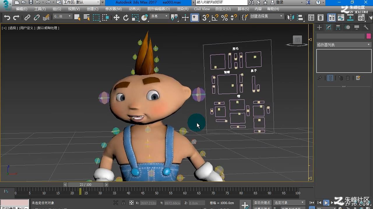Screen dimensions: 373x209
Task: Open the Material Editor icon
Action: click(362, 18)
